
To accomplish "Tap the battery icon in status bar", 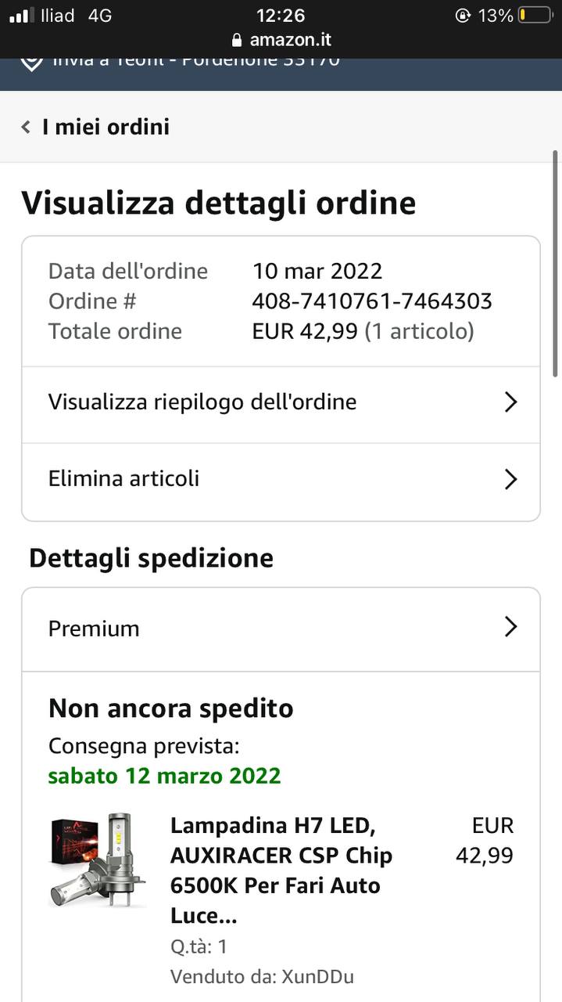I will [x=535, y=16].
